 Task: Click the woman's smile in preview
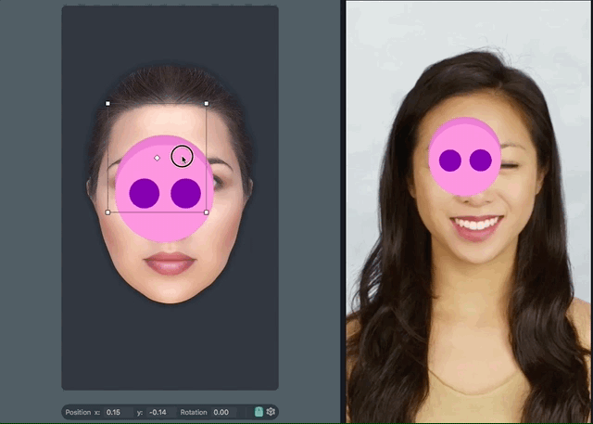point(476,225)
